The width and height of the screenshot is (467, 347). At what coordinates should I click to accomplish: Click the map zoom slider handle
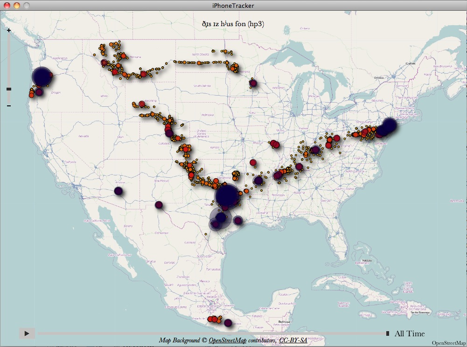pos(9,89)
